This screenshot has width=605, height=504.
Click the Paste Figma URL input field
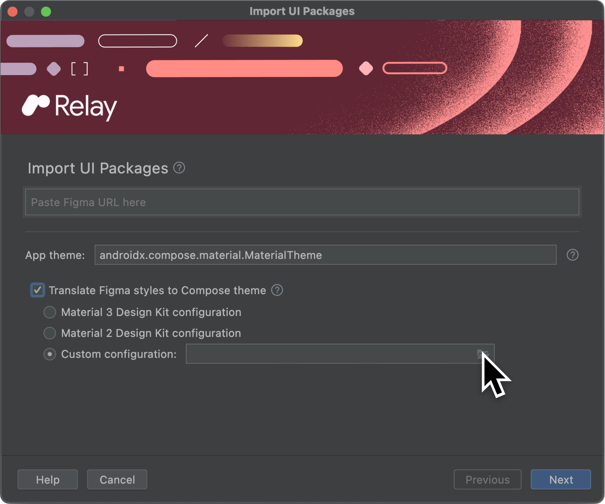[x=302, y=202]
